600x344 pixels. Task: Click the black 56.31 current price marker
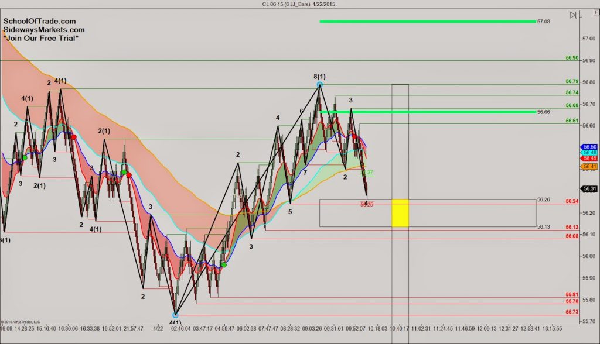coord(589,188)
